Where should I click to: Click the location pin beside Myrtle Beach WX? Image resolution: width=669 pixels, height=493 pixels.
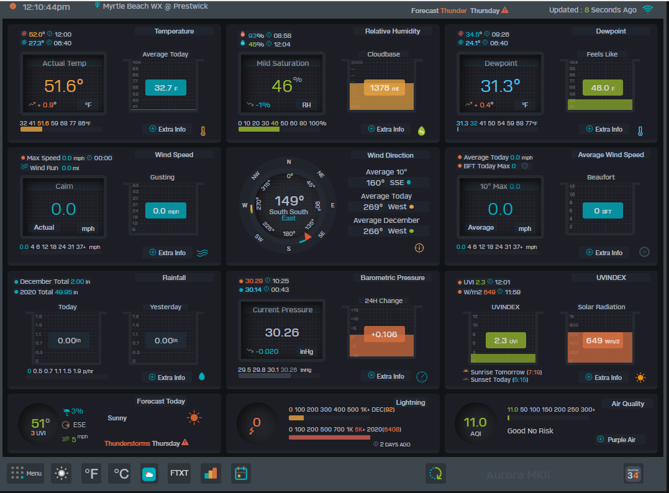(x=98, y=6)
